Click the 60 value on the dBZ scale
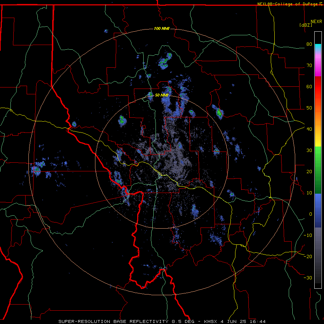This screenshot has height=324, width=324. pos(309,87)
